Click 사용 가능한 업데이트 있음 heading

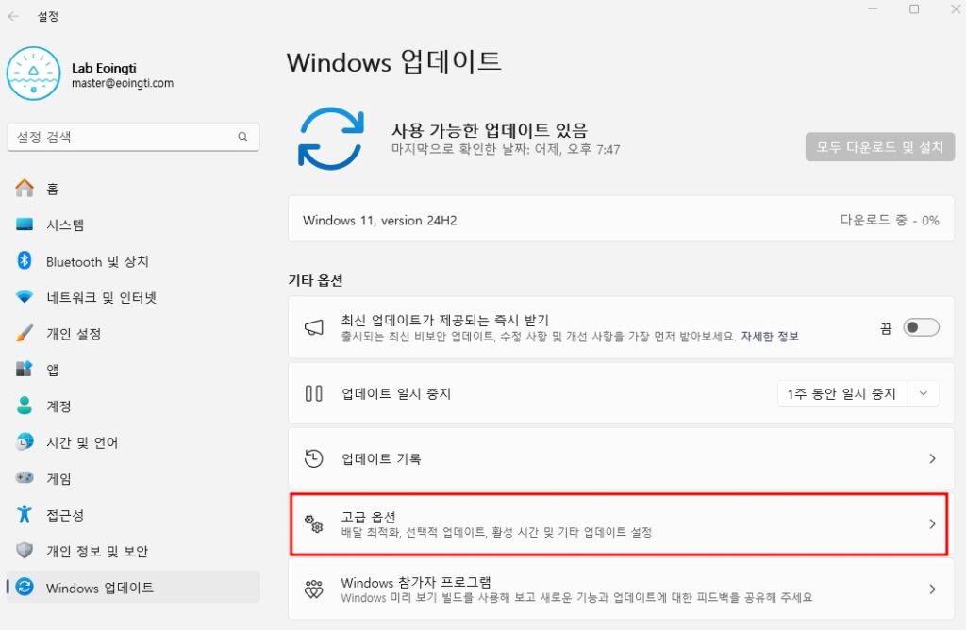click(490, 130)
